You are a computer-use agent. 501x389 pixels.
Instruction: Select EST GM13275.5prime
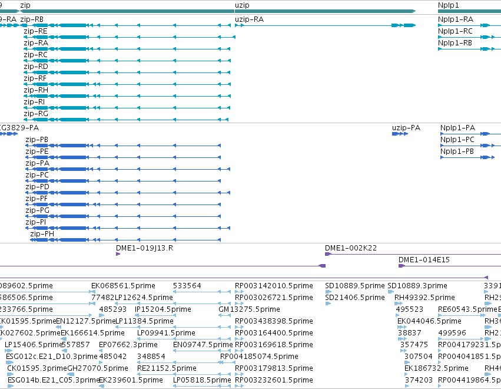click(x=249, y=309)
